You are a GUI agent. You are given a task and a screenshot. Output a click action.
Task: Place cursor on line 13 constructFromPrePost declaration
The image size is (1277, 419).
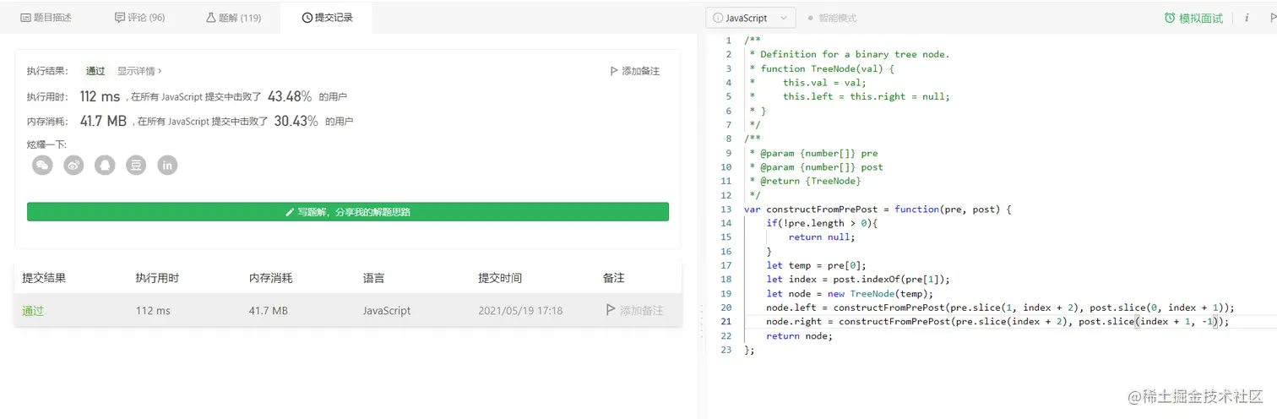878,209
